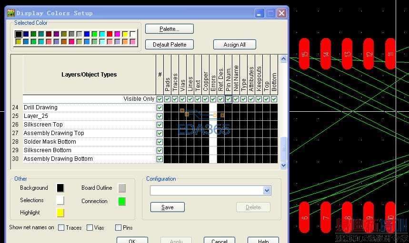409x243 pixels.
Task: Select the Layer_25 row
Action: coord(89,116)
